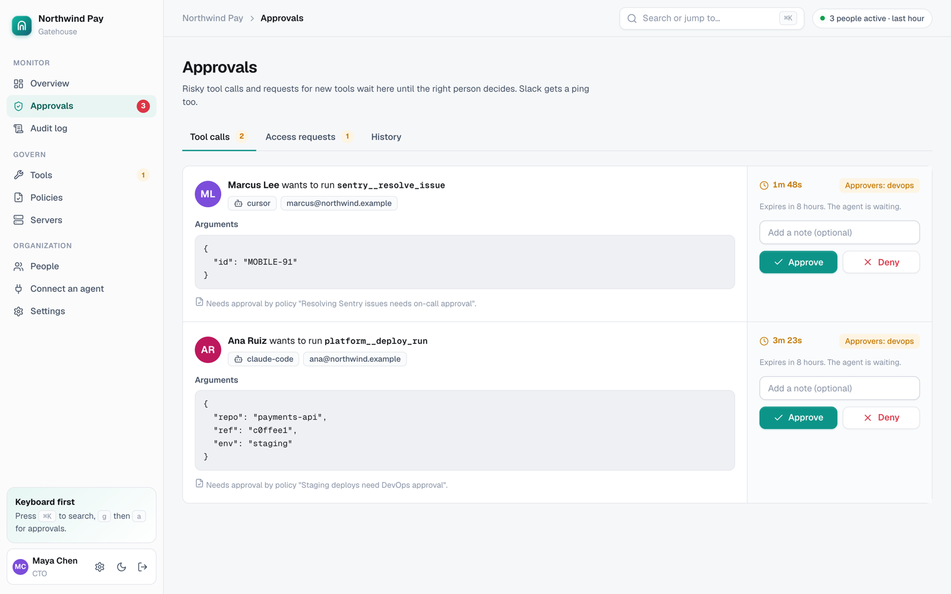Open the History tab

pos(386,137)
